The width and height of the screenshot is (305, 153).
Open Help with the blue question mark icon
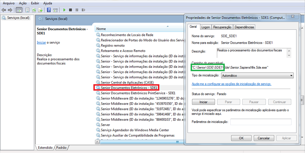tap(49, 10)
